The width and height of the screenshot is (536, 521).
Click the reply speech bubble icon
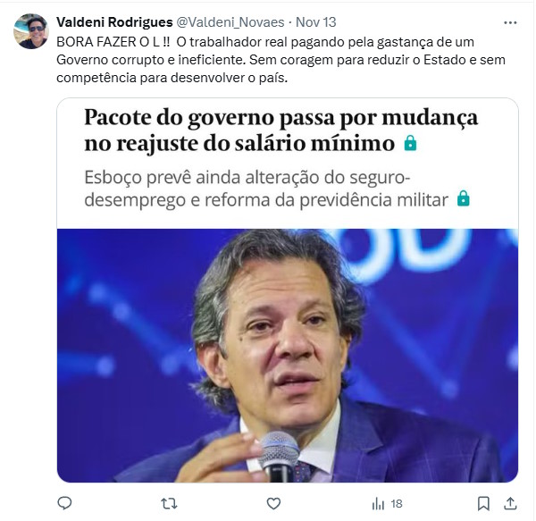click(64, 503)
